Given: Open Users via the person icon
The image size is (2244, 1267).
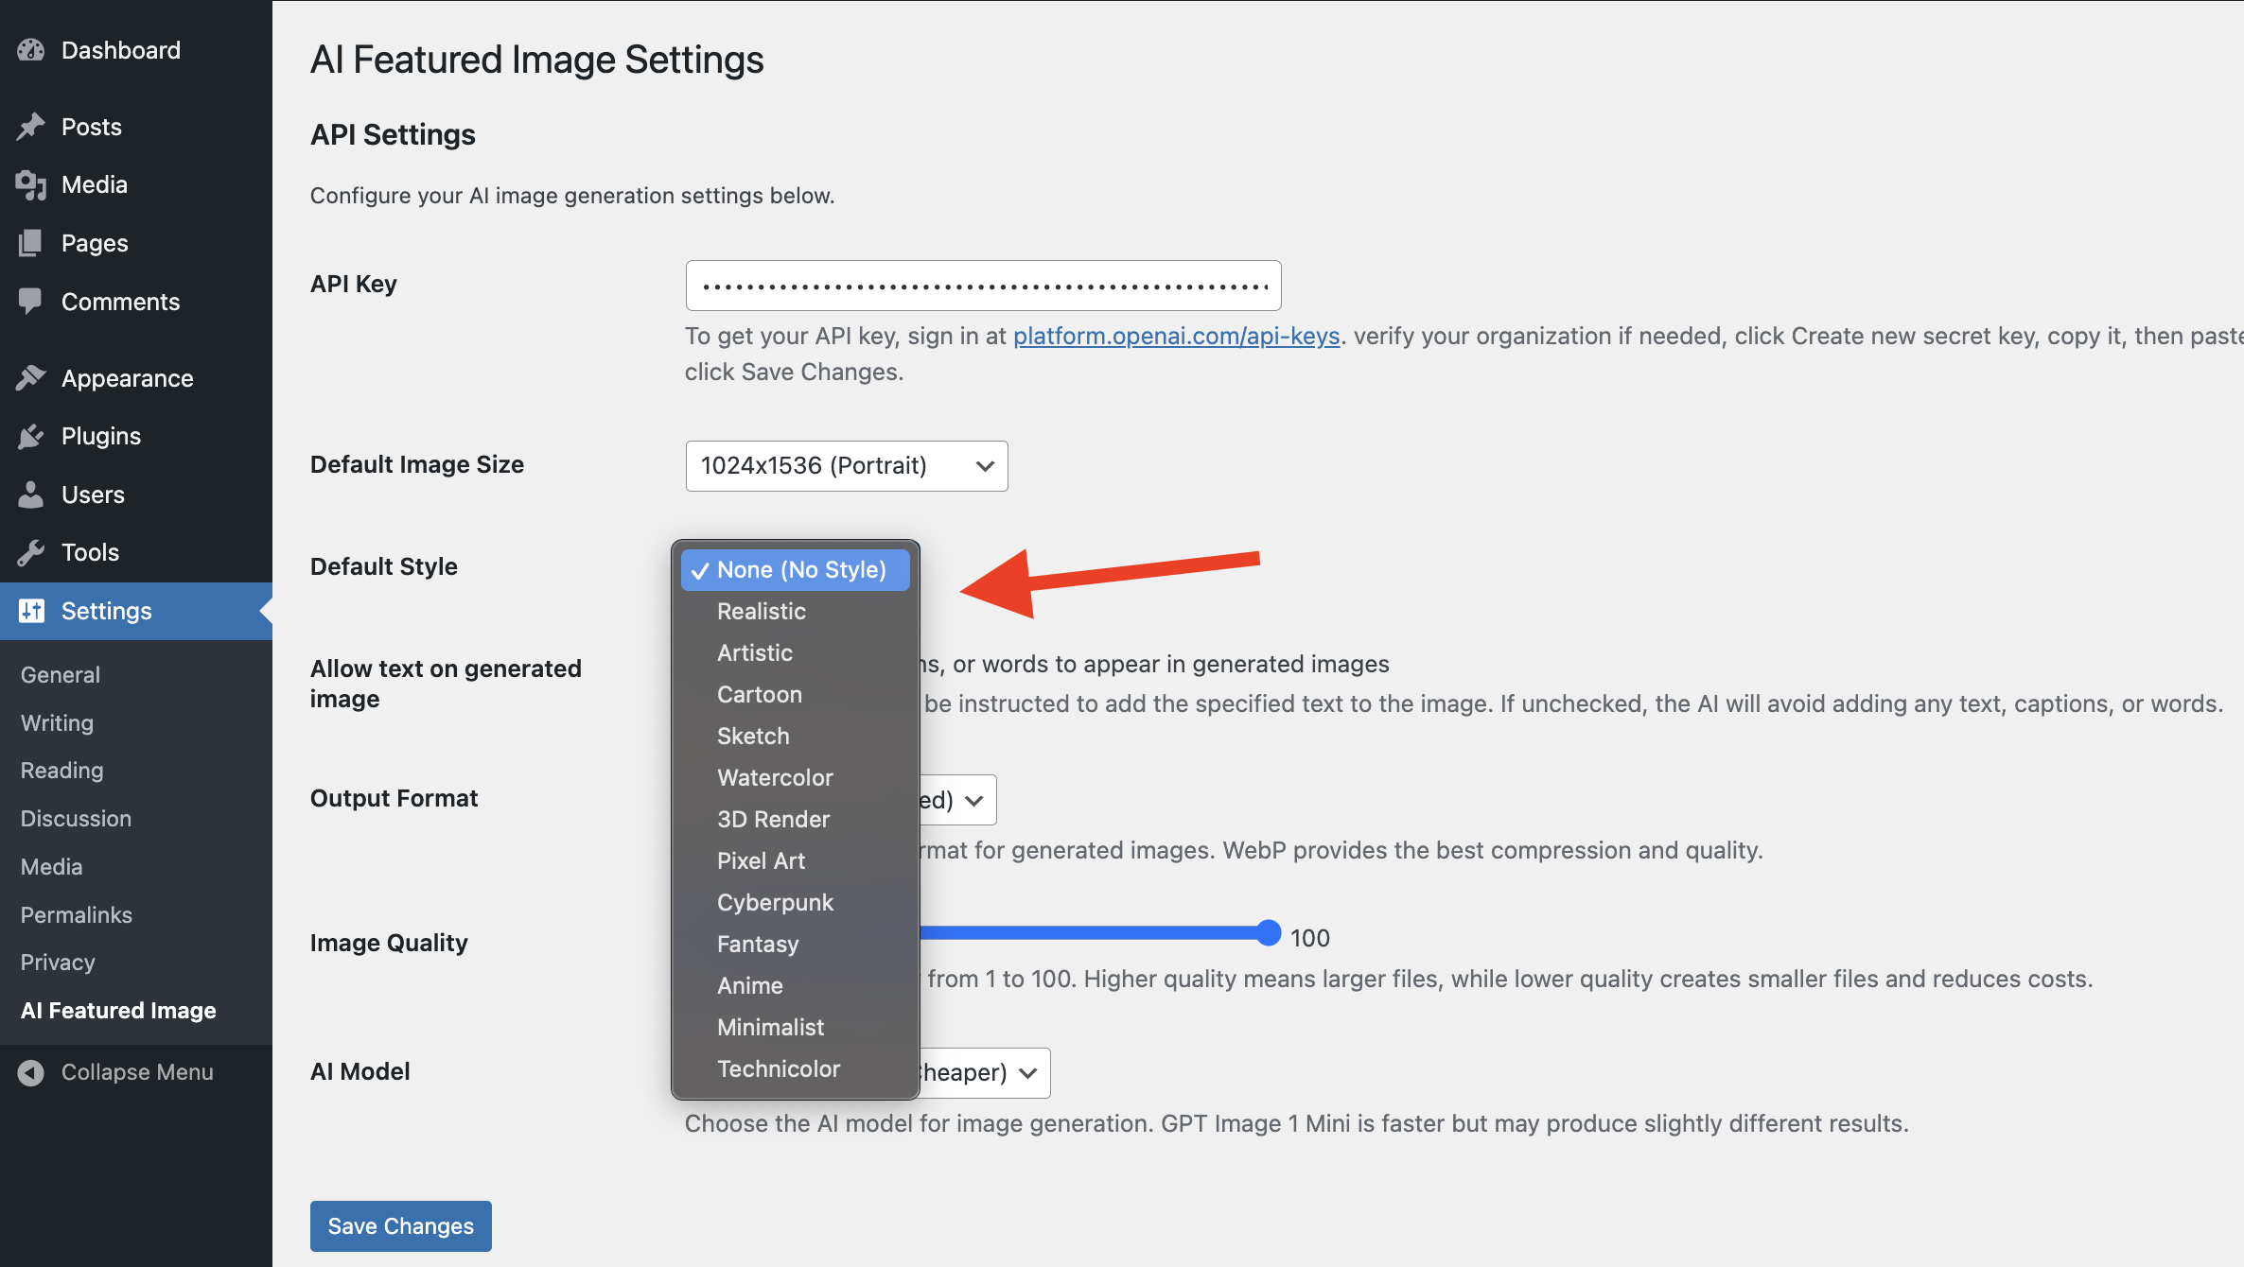Looking at the screenshot, I should click(31, 494).
